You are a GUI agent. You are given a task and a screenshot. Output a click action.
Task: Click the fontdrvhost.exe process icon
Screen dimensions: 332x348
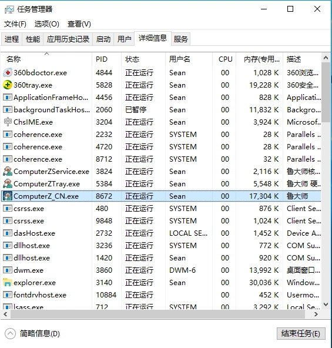(x=8, y=295)
